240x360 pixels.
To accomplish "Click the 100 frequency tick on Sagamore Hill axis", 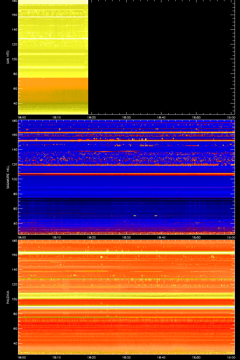I will point(14,179).
